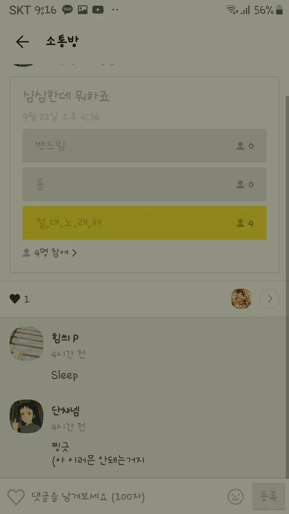Open the emoji smiley picker
289x514 pixels.
pyautogui.click(x=236, y=497)
